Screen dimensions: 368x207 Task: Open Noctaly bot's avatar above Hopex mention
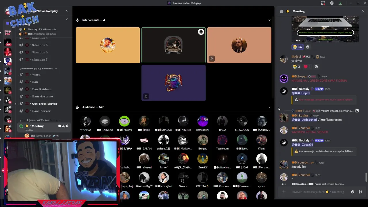click(284, 91)
